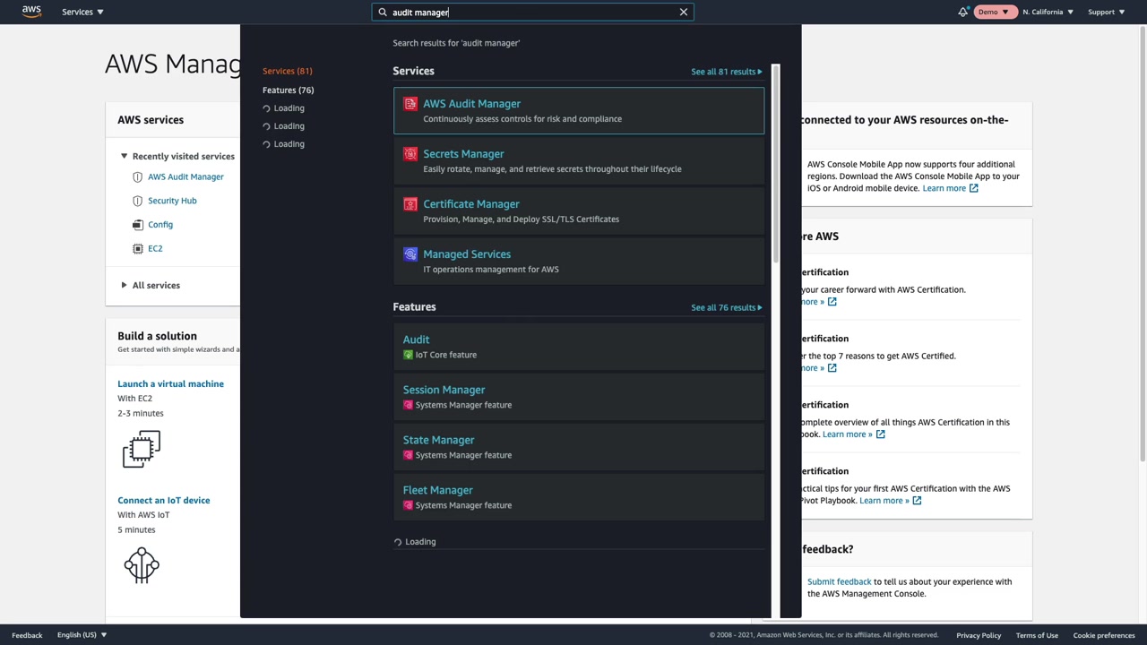
Task: Open the notifications bell icon
Action: [963, 12]
